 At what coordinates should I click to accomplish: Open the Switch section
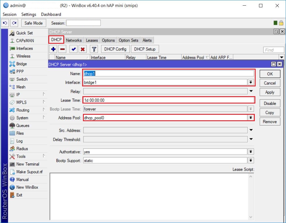[x=22, y=79]
